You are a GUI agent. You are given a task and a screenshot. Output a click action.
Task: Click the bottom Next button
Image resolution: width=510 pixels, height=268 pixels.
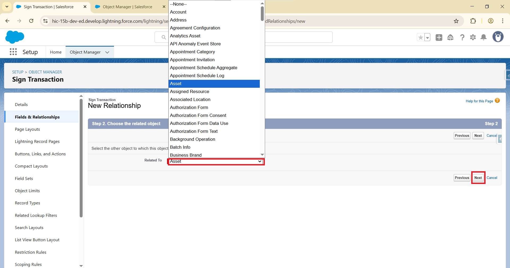tap(478, 178)
